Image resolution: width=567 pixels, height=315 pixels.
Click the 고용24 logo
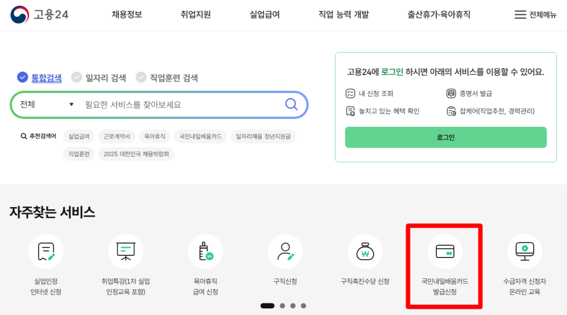(39, 14)
